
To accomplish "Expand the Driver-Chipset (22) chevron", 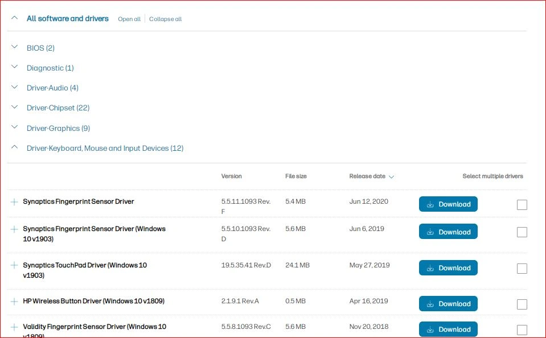I will (x=14, y=107).
